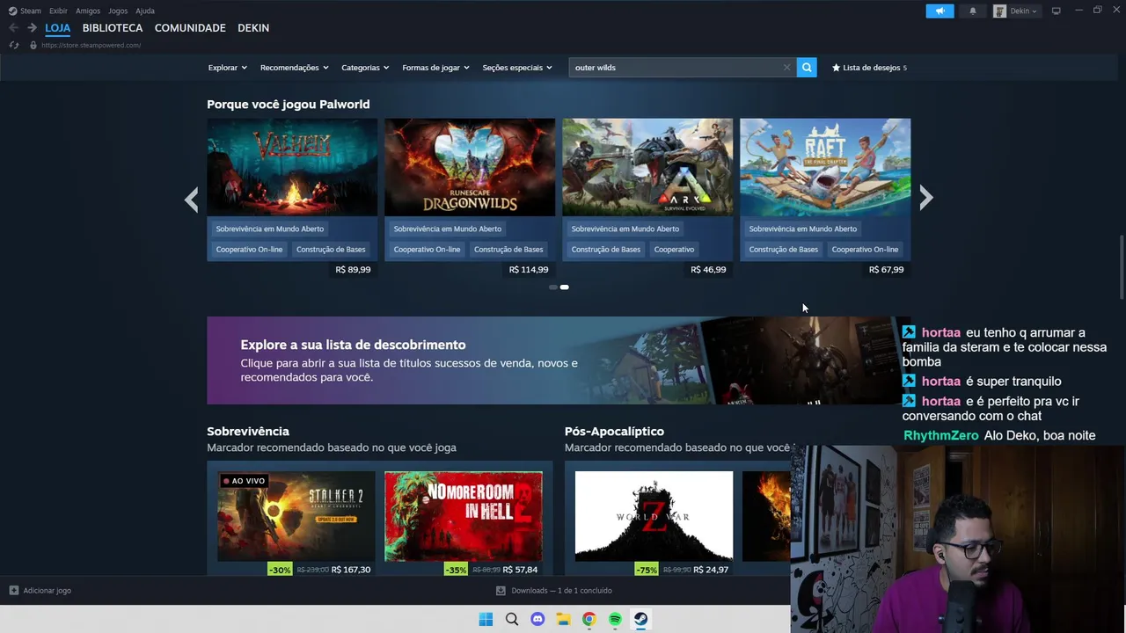Open the S.T.A.L.K.E.R. 2 thumbnail
The height and width of the screenshot is (633, 1126).
click(x=296, y=516)
